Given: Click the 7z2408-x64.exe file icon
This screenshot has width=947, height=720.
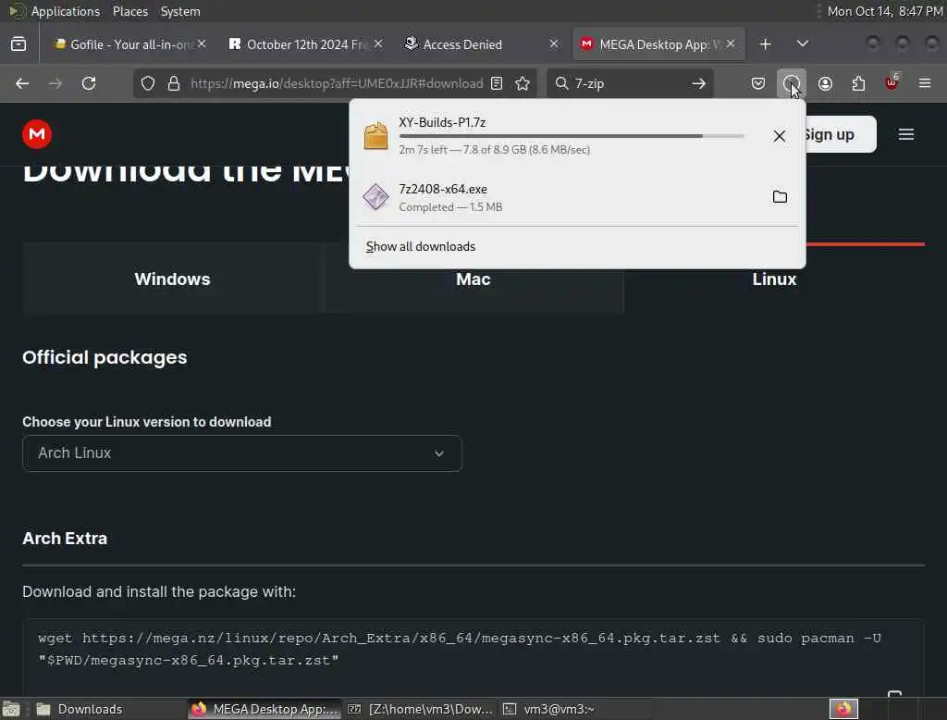Looking at the screenshot, I should [375, 197].
